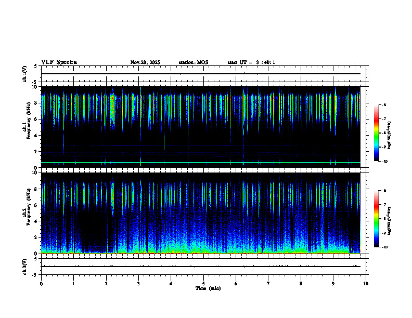Click the ch.2 colorbar "log(PSD)" label
This screenshot has height=318, width=412.
(x=390, y=221)
